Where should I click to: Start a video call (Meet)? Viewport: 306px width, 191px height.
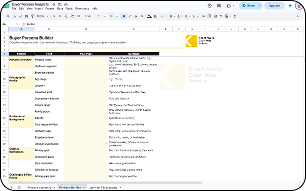tap(229, 5)
